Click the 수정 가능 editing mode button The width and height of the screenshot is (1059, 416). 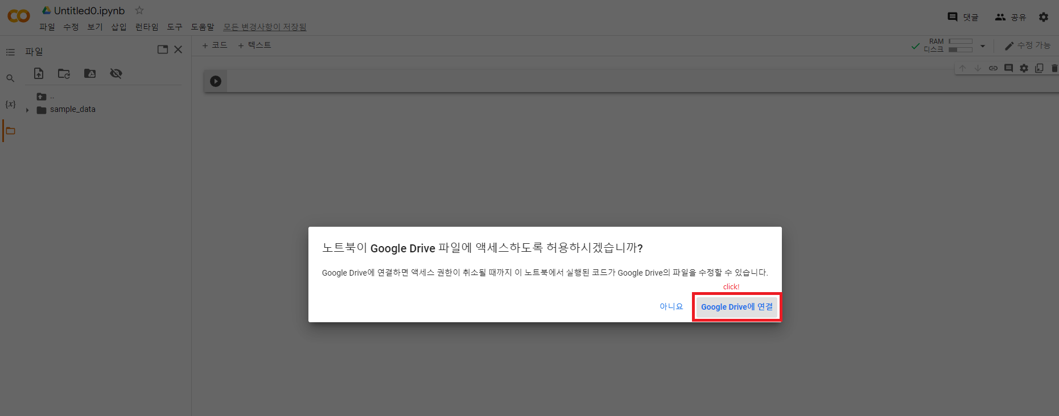[1028, 45]
